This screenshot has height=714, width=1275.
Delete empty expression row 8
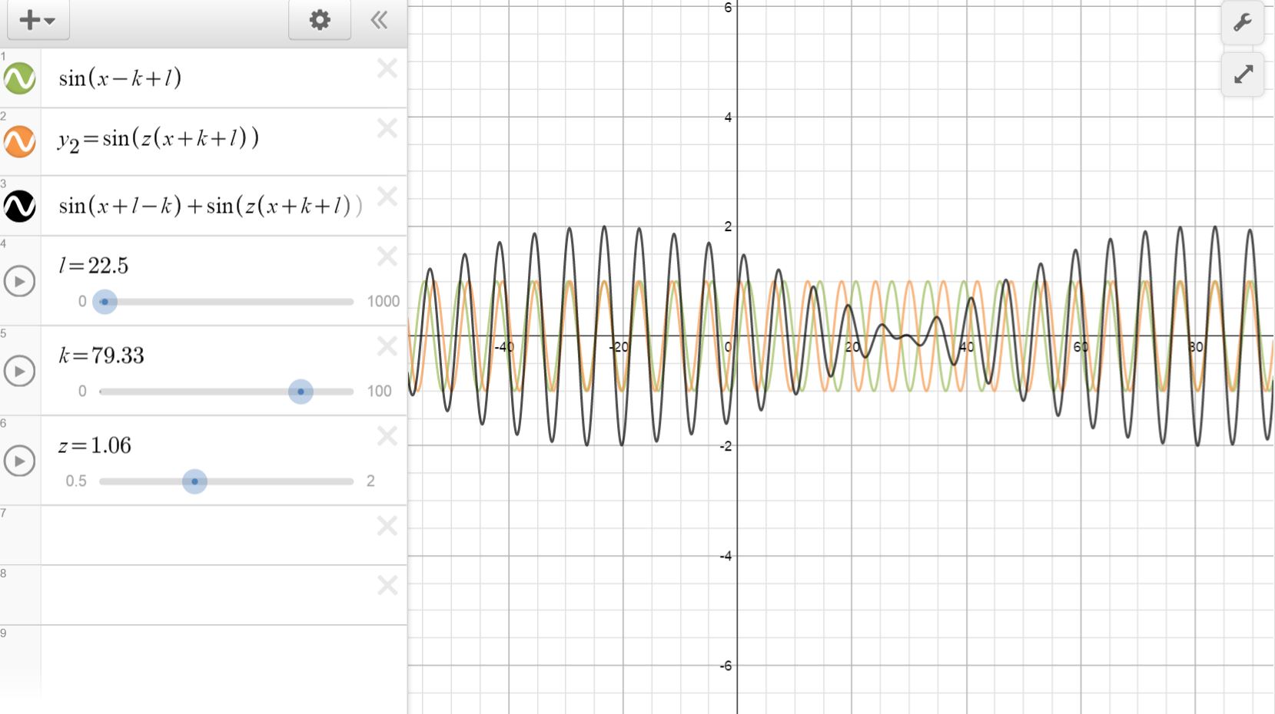coord(387,586)
